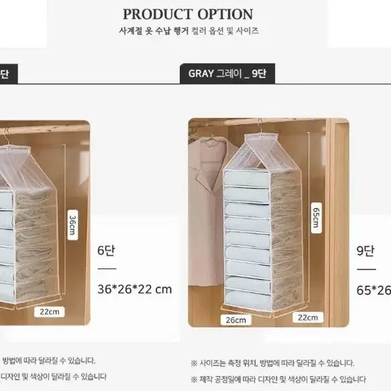Screen dimensions: 391x391
Task: Click the 6-tier organizer product image
Action: point(45,223)
